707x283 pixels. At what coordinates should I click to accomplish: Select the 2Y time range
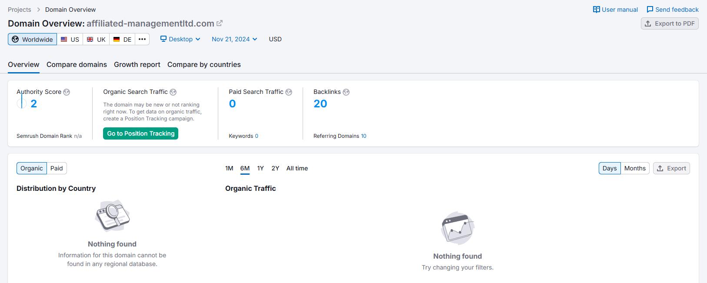[275, 168]
